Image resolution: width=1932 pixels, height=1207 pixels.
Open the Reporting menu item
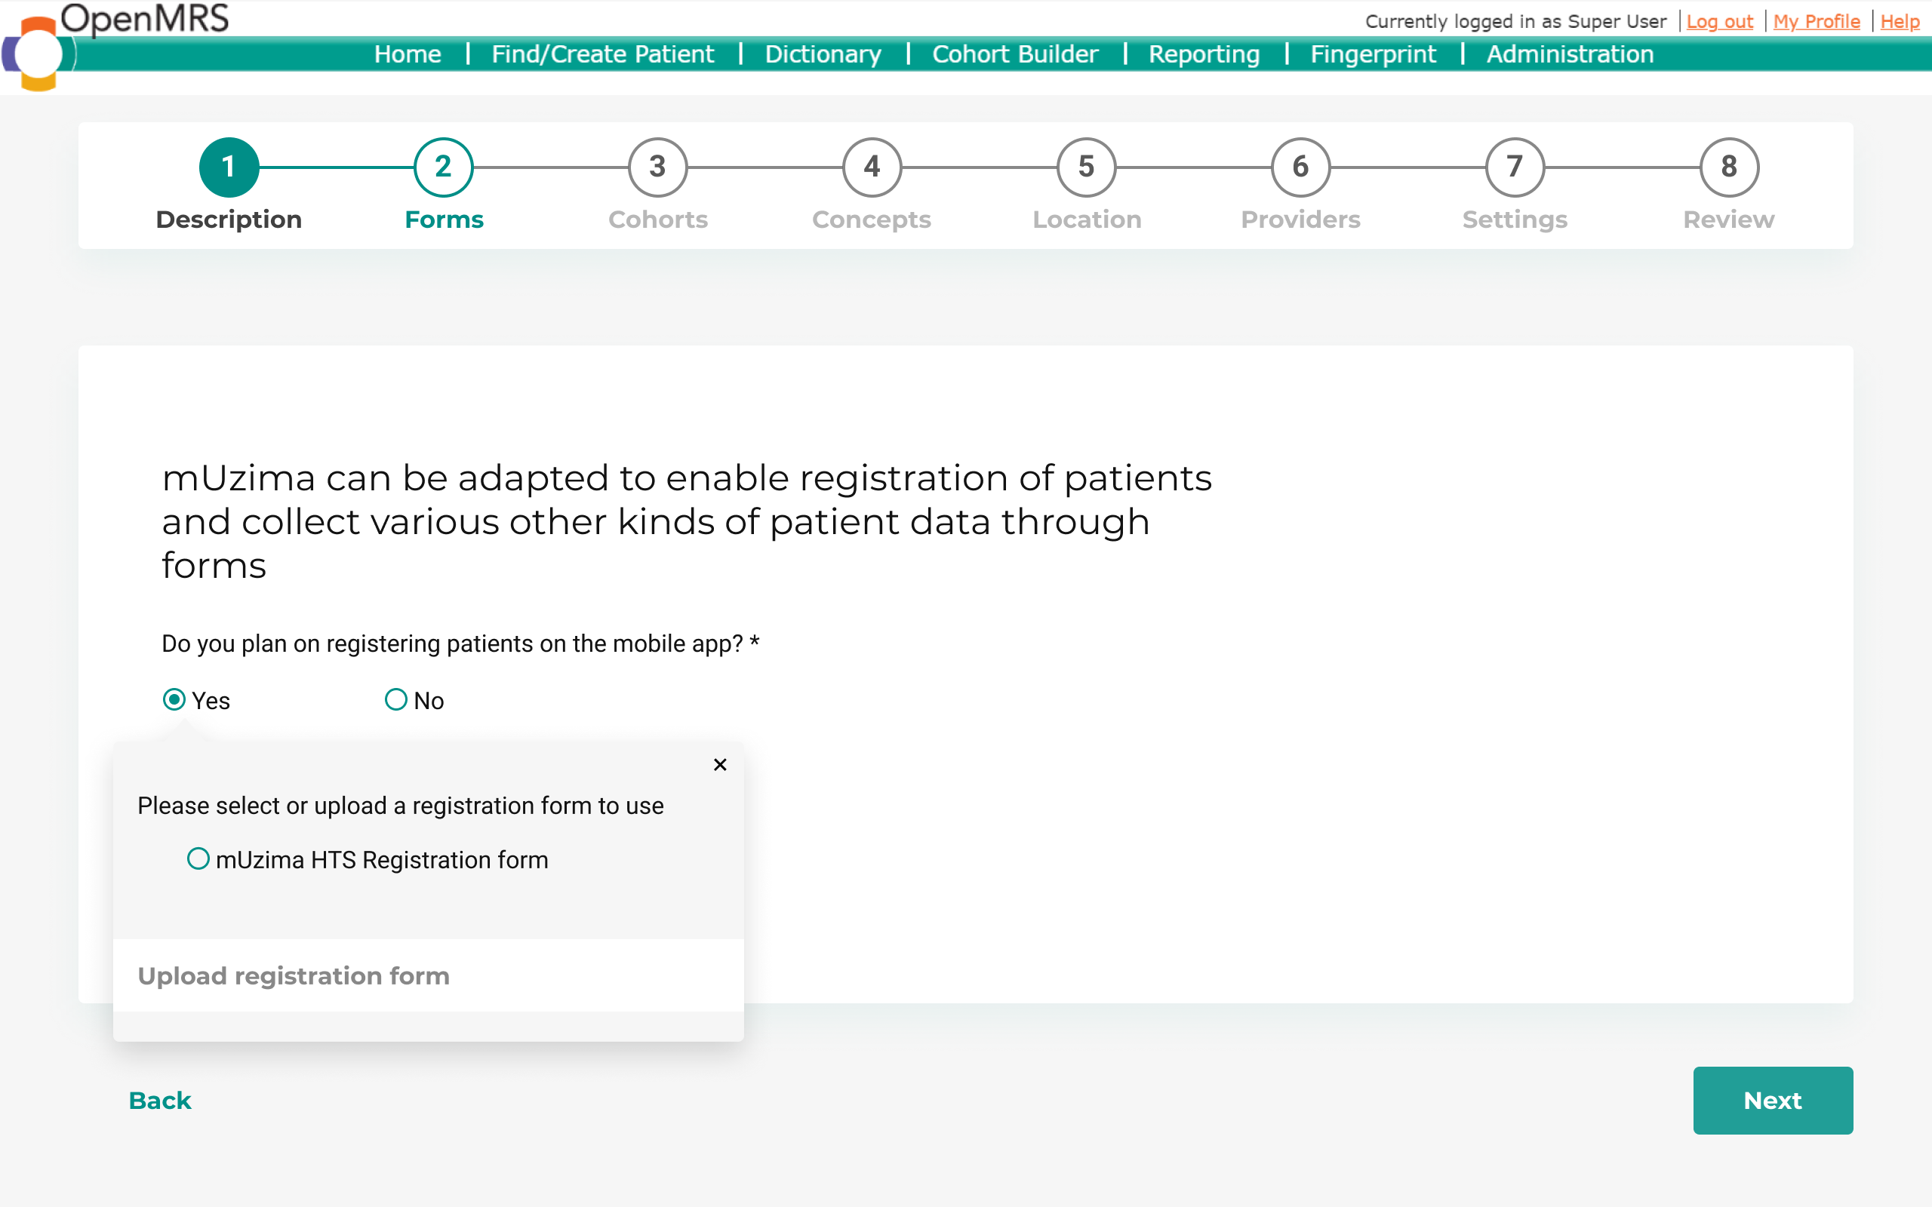point(1204,54)
